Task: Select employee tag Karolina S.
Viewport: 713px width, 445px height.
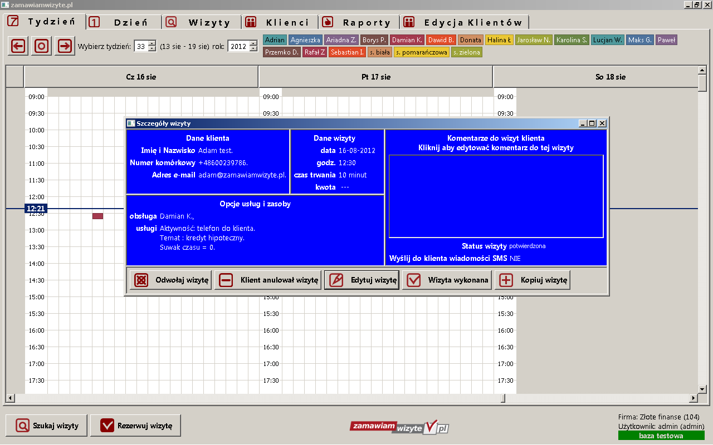Action: coord(572,40)
